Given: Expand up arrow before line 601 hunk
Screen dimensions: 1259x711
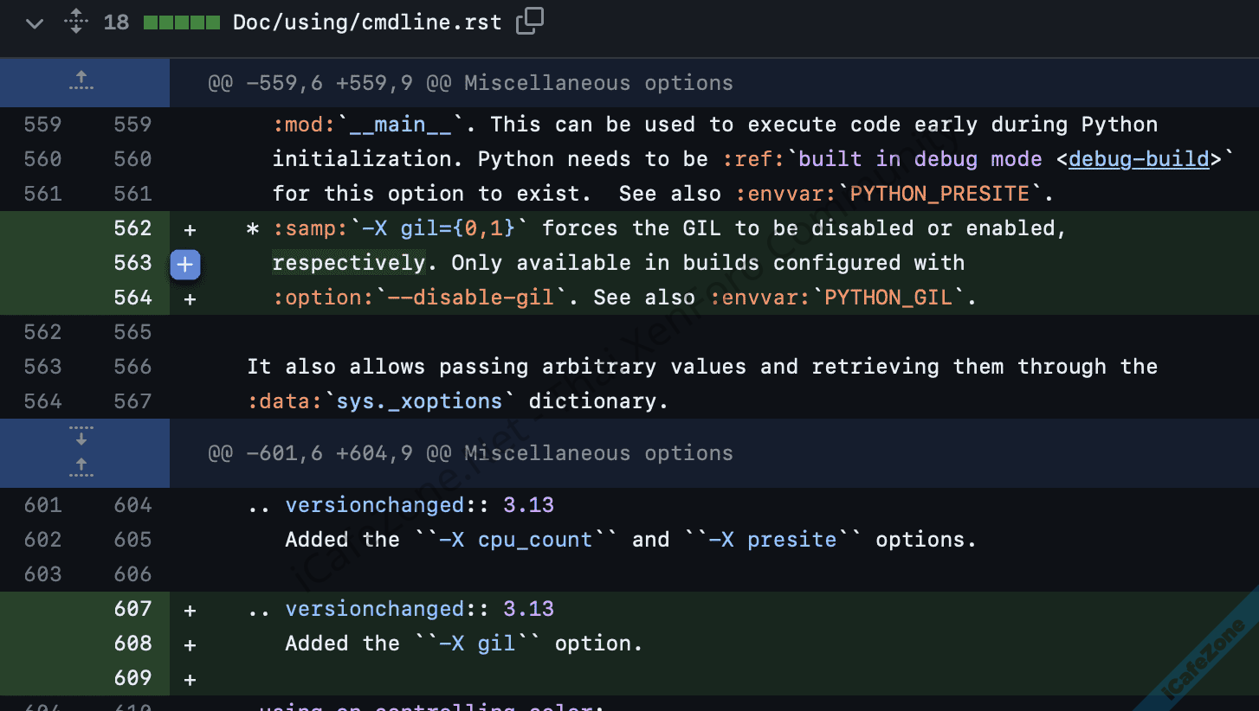Looking at the screenshot, I should coord(81,468).
